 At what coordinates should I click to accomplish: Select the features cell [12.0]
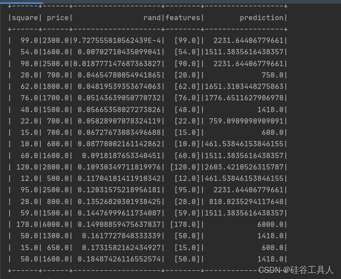click(x=187, y=178)
